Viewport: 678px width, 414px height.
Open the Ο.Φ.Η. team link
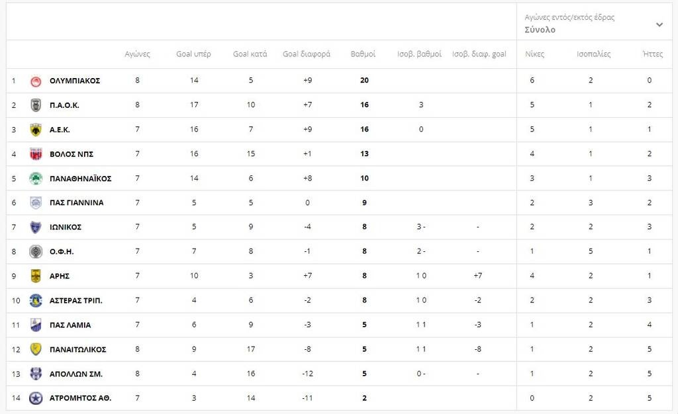click(62, 252)
